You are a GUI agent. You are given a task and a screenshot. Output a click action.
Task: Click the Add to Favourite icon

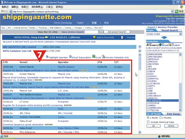coord(94,37)
